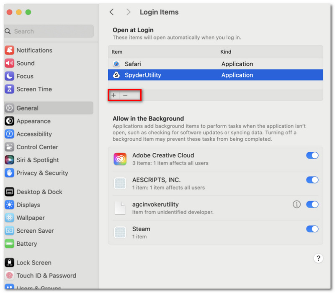Click the Sound speaker icon
Viewport: 335px width, 293px height.
pos(9,63)
